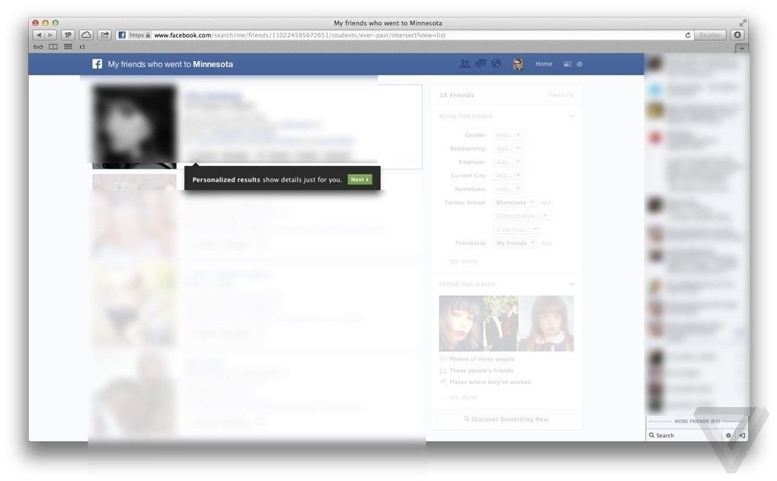Viewport: 777px width, 481px height.
Task: Focus the chat sidebar Search field
Action: pyautogui.click(x=684, y=435)
